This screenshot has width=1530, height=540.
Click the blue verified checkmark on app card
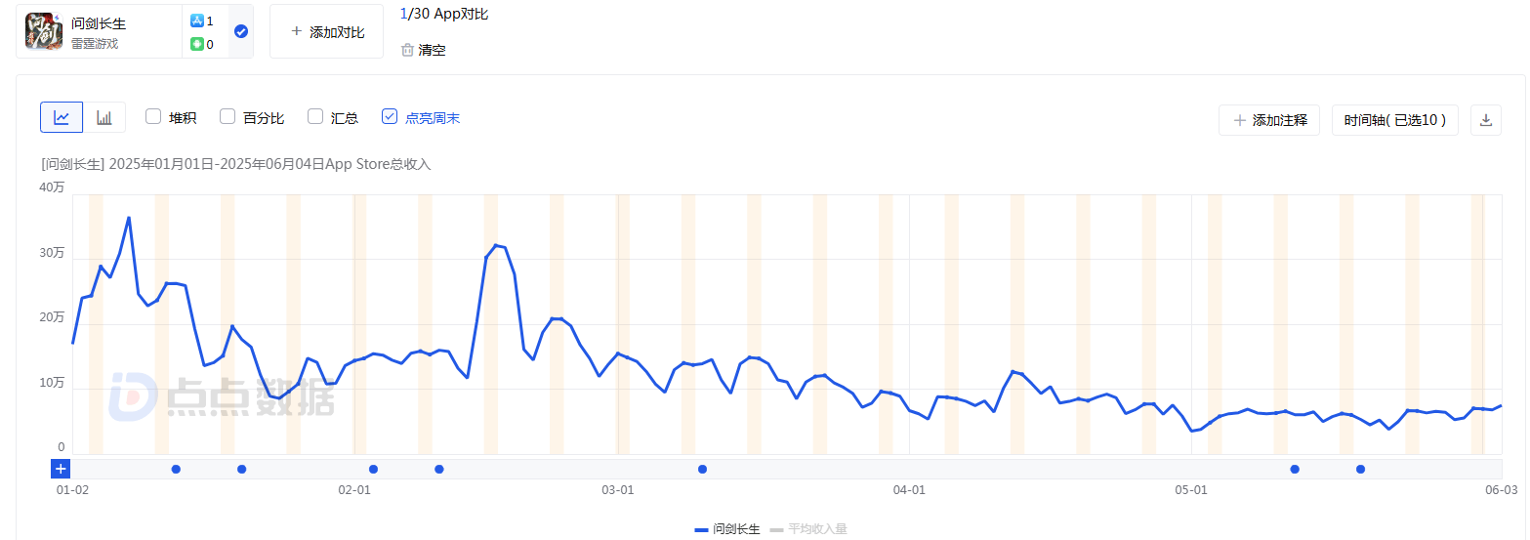(241, 31)
